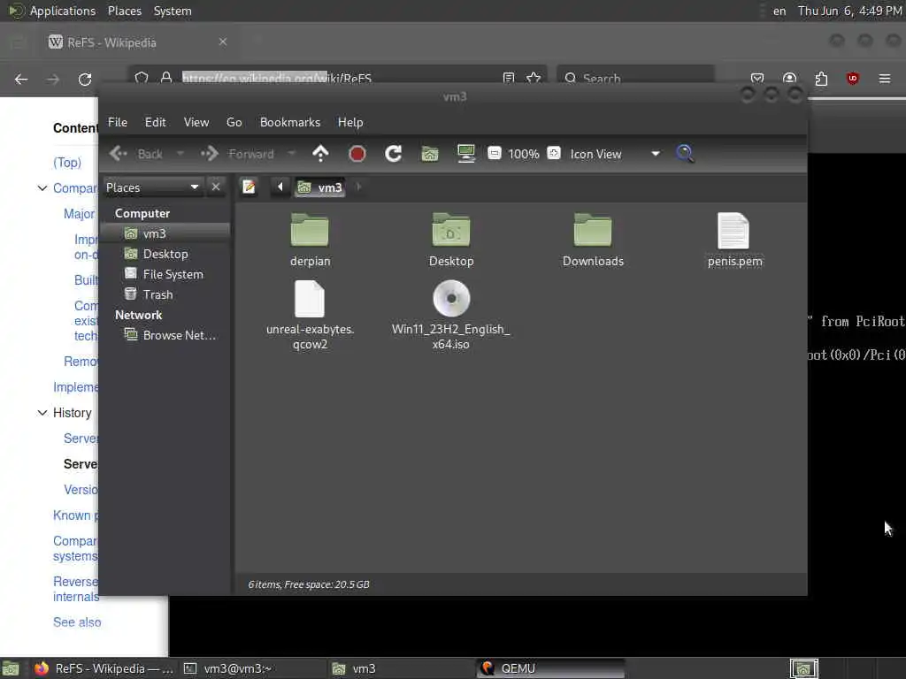Open the Go menu

click(x=234, y=122)
